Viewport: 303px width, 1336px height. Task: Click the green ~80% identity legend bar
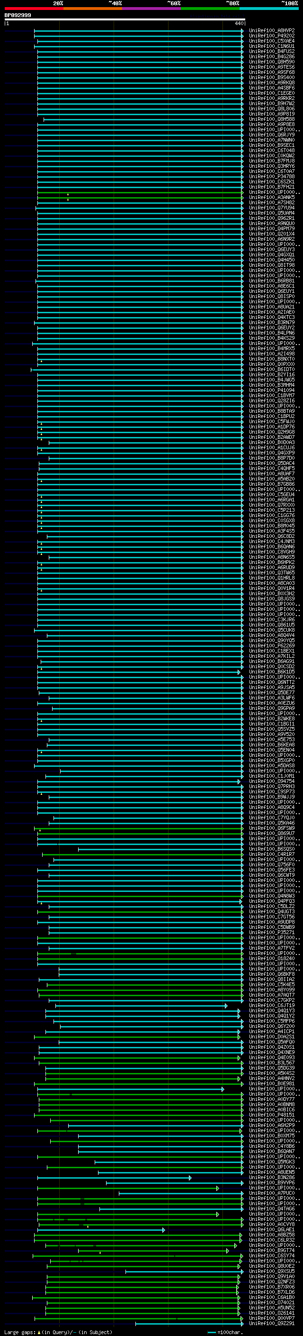210,9
